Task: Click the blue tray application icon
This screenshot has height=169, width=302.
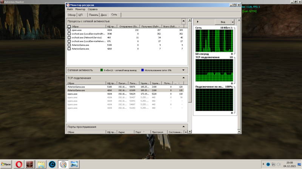Action: [268, 164]
